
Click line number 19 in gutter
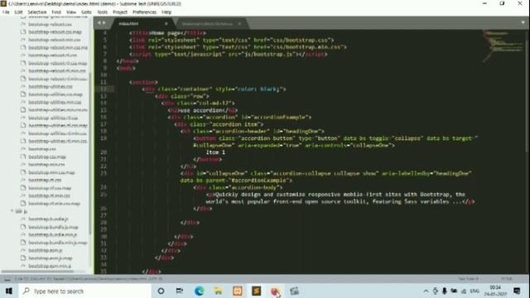point(104,138)
